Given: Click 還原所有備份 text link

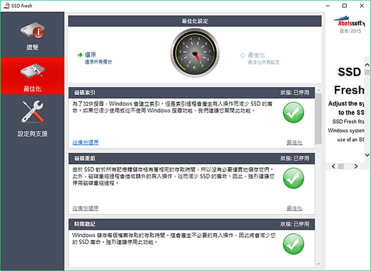Looking at the screenshot, I should click(x=98, y=62).
